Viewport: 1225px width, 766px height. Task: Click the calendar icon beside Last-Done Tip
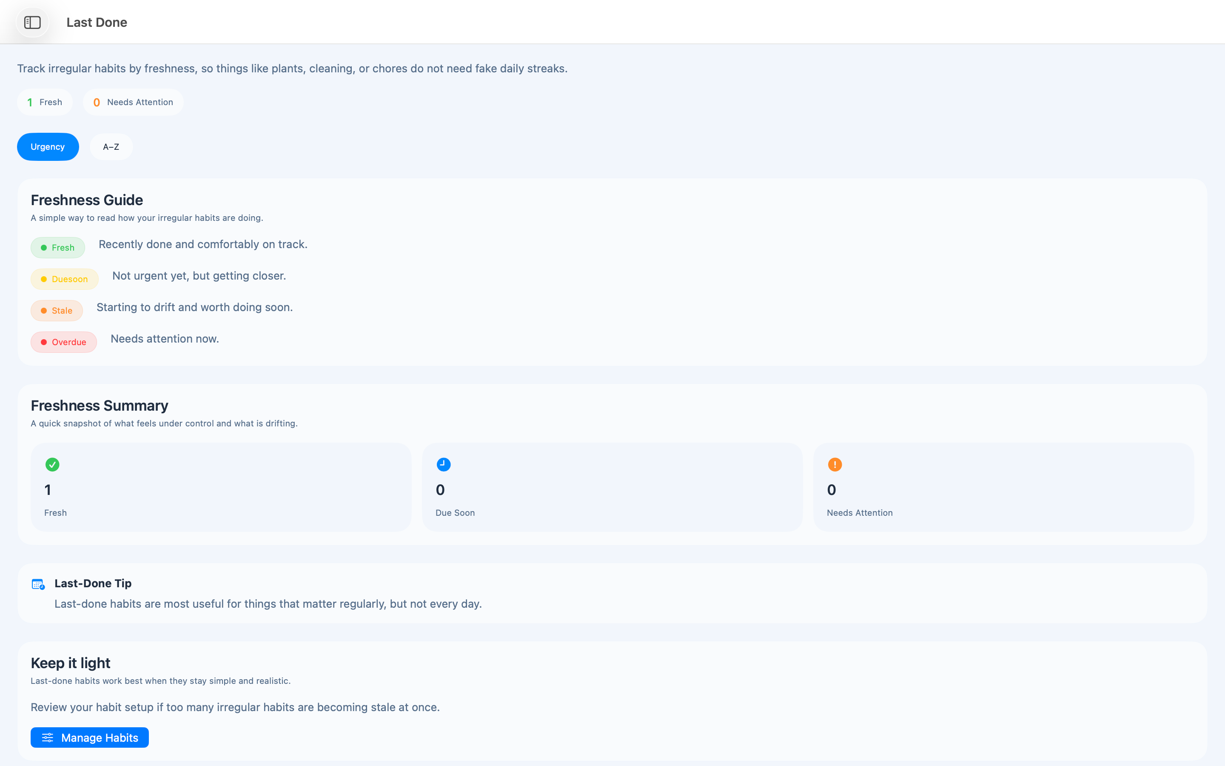[38, 584]
